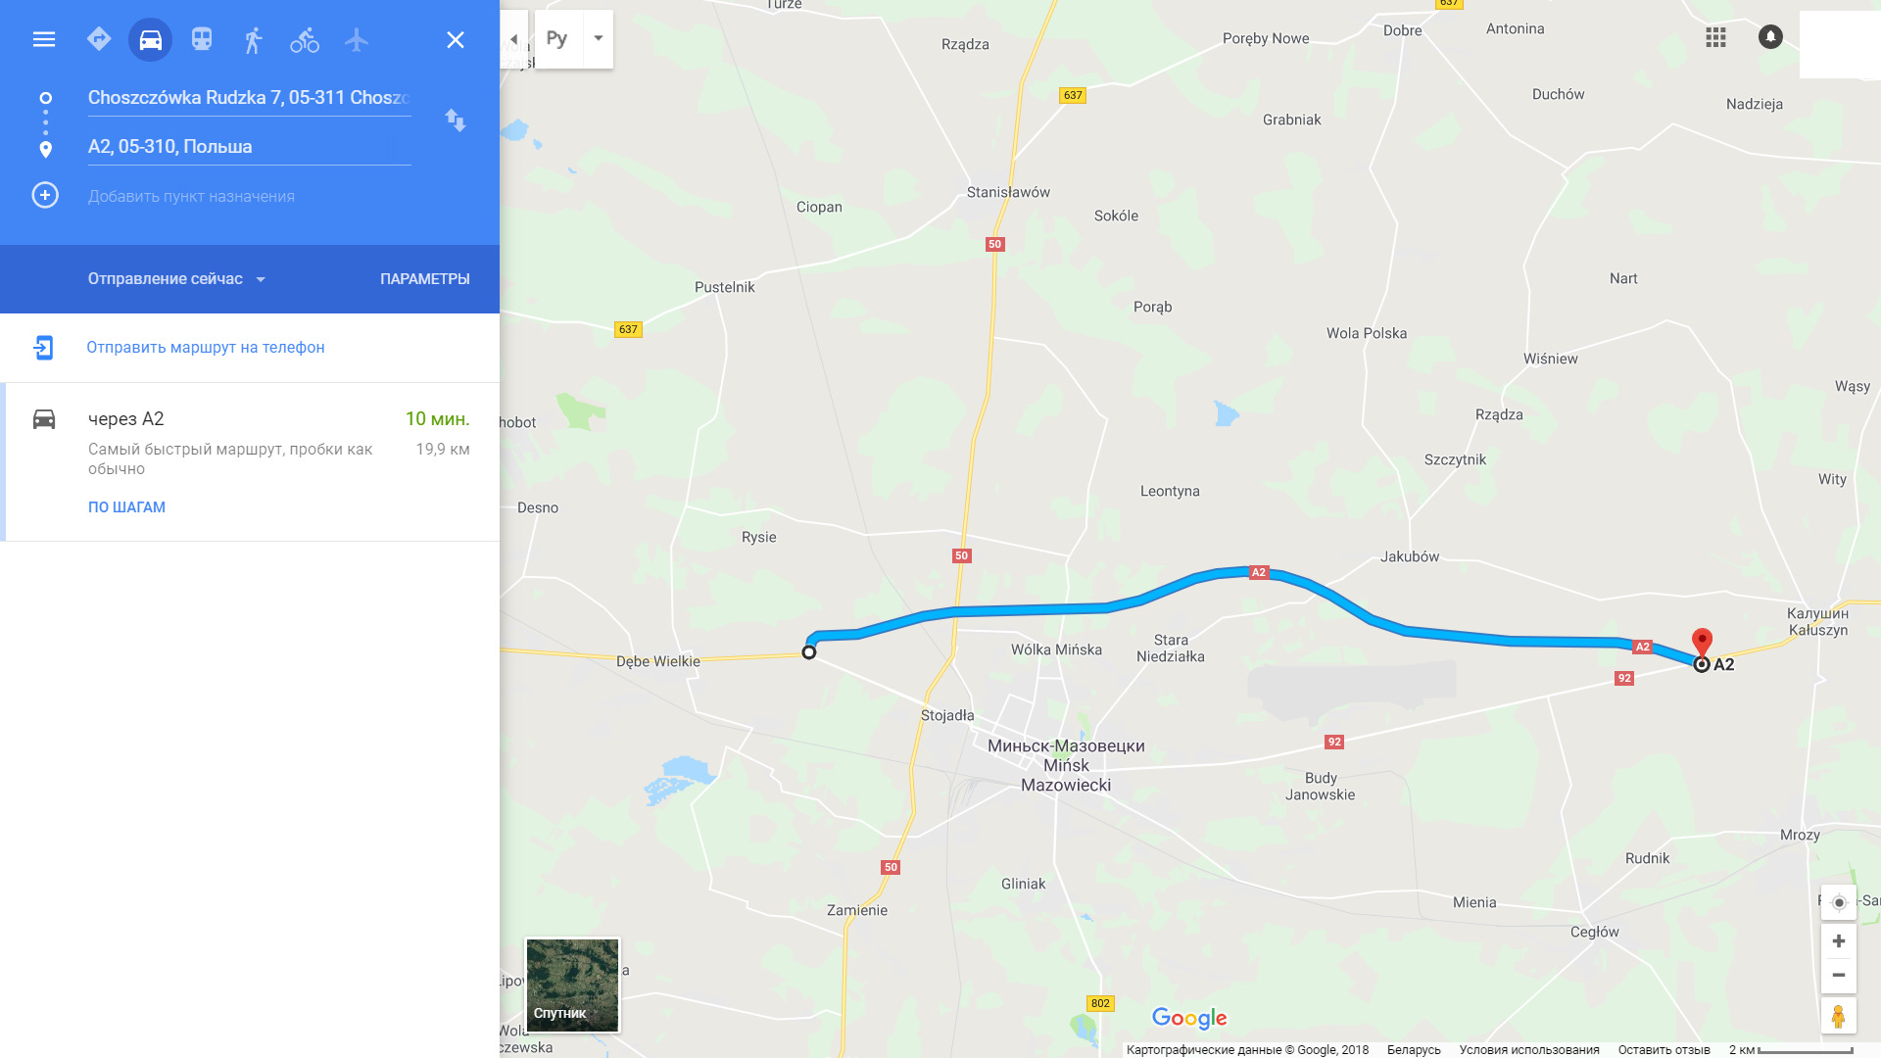Open ПАРАМЕТРЫ route options
This screenshot has height=1058, width=1881.
click(425, 279)
